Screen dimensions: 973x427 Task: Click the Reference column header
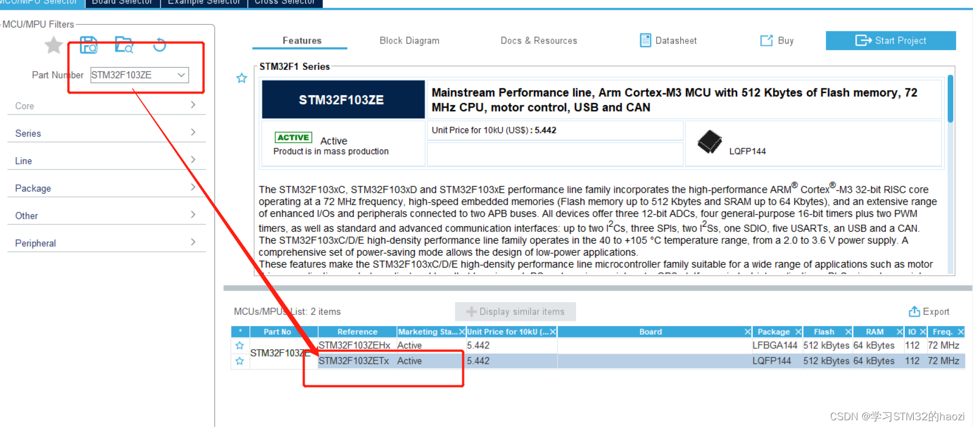(357, 332)
